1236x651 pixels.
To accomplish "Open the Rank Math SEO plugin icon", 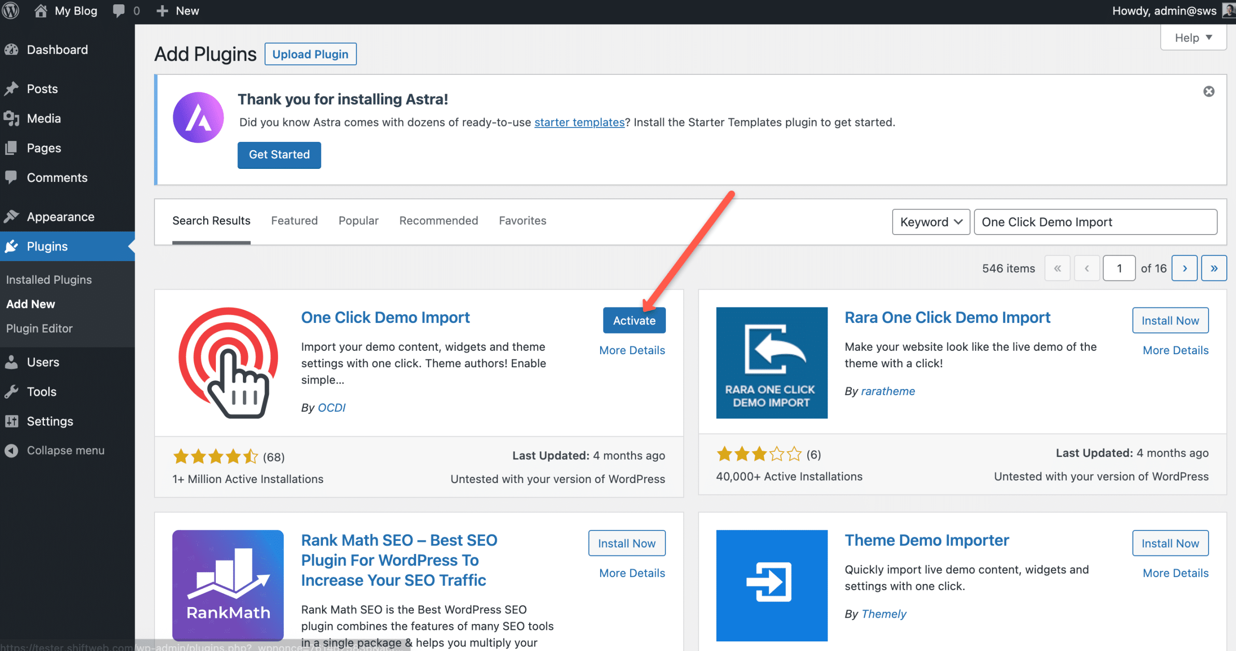I will tap(228, 585).
